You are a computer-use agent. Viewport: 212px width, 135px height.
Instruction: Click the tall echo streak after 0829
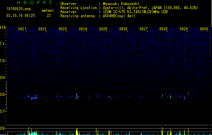point(188,93)
